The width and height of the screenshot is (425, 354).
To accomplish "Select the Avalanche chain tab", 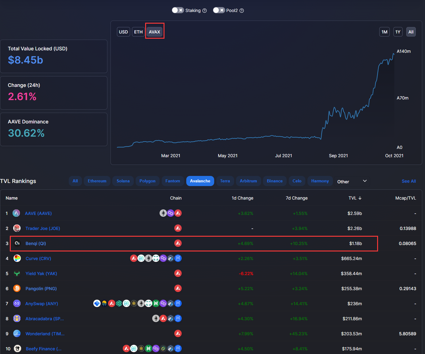I will click(x=200, y=181).
